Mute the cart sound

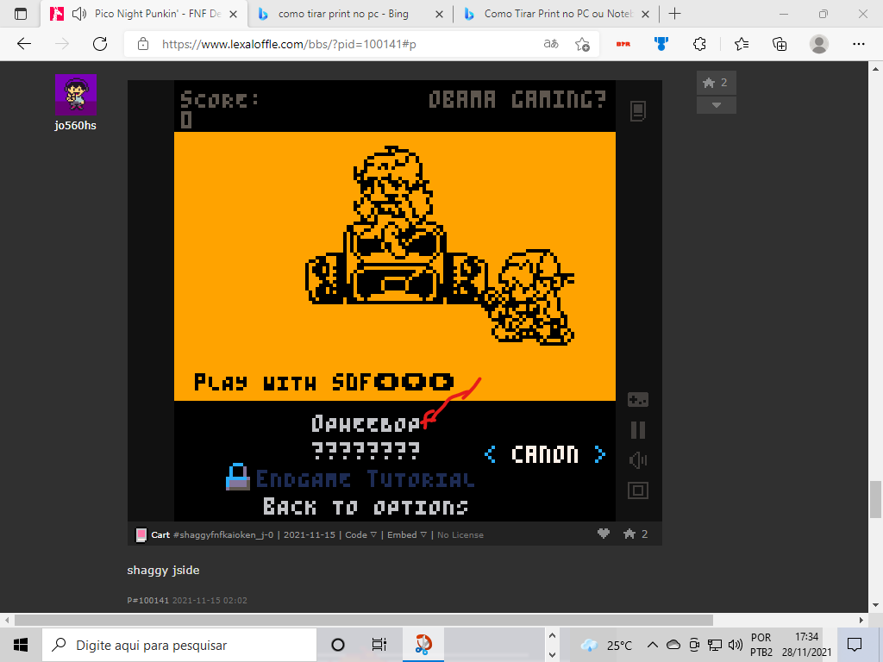point(638,460)
